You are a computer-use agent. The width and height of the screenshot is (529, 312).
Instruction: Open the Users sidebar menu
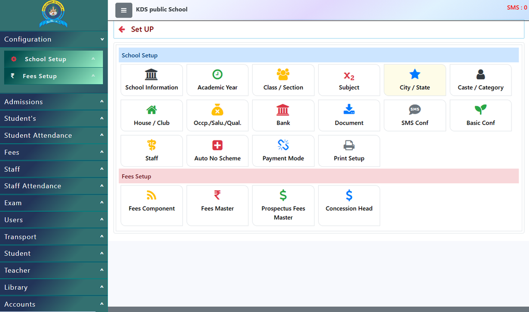coord(54,220)
